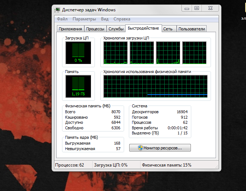Select the Быстродействие tab
Image resolution: width=246 pixels, height=191 pixels.
coord(143,28)
